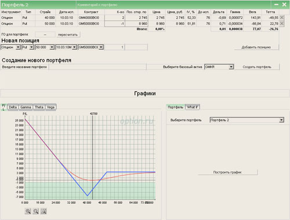
Task: Click the IV value 51,81
Action: click(191, 24)
